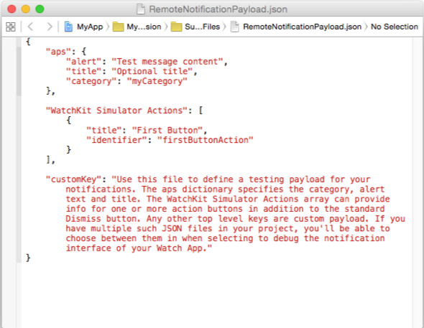Click the RemoteNotificationPayload.json file icon in jump bar

(x=234, y=27)
